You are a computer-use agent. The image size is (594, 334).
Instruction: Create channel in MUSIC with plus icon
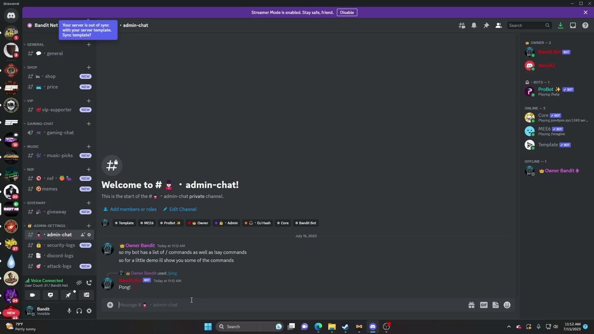coord(89,147)
